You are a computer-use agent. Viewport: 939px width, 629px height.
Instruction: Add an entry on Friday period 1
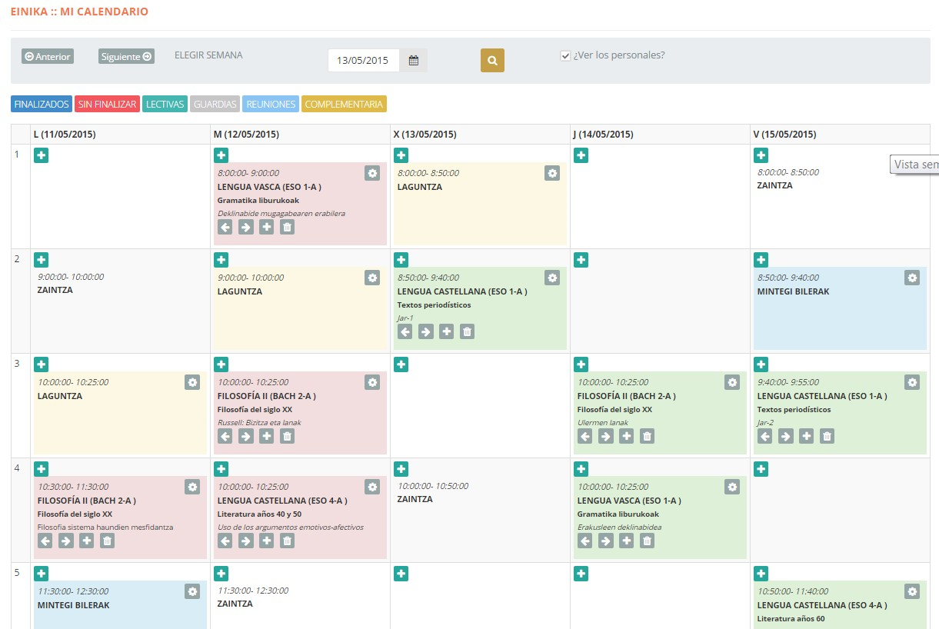point(761,155)
